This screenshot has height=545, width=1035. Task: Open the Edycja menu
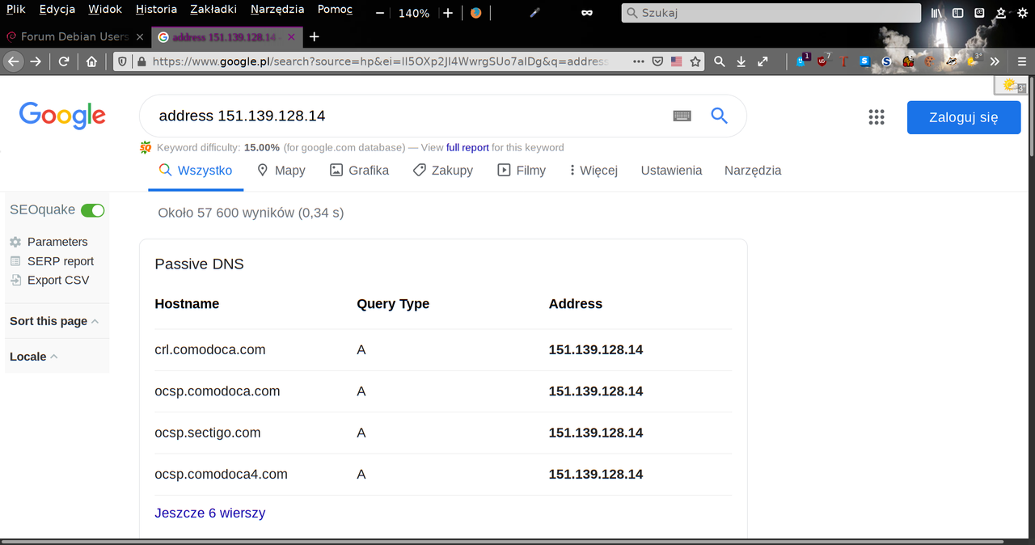[x=57, y=10]
